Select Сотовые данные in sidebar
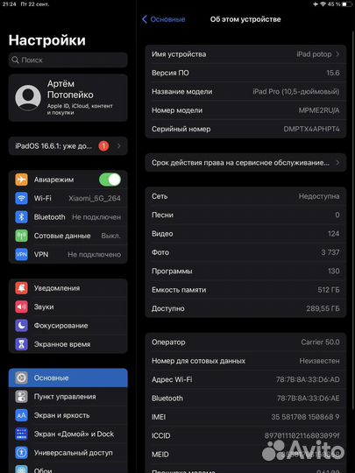The height and width of the screenshot is (473, 355). 62,236
